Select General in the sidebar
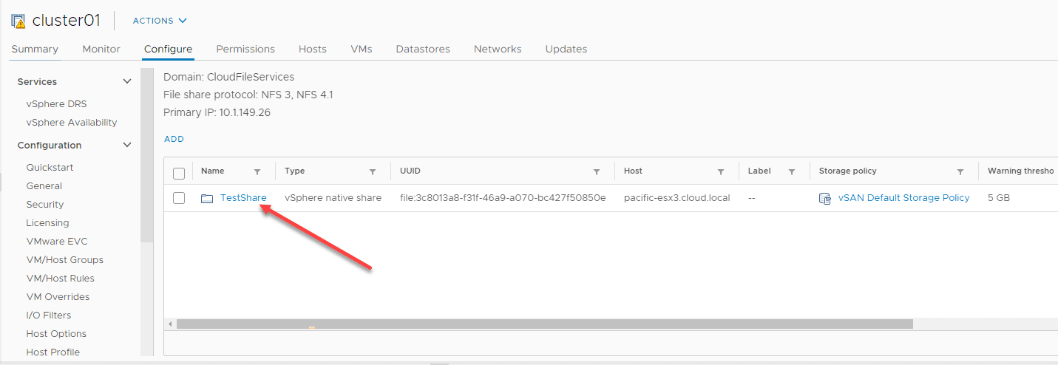Viewport: 1058px width, 365px height. pos(44,186)
